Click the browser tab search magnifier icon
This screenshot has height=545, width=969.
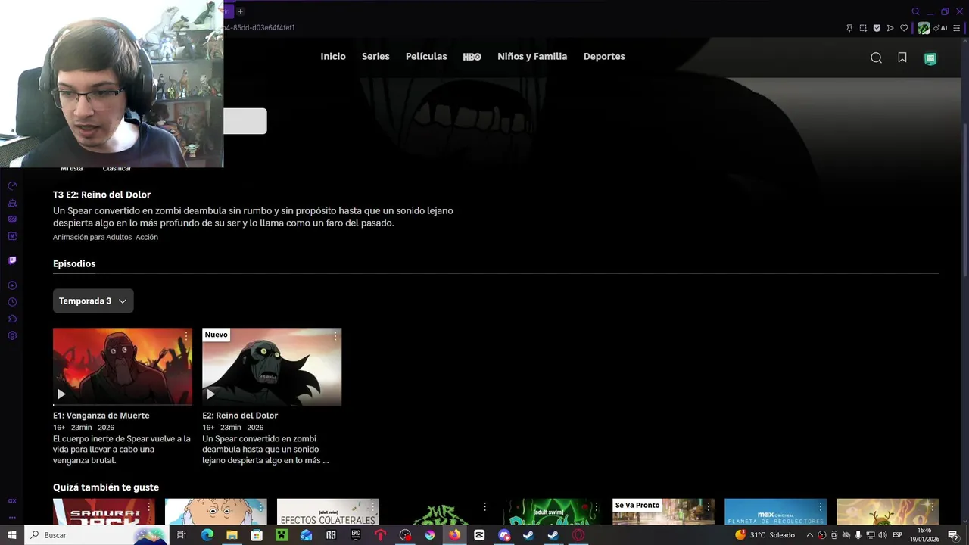click(x=916, y=11)
